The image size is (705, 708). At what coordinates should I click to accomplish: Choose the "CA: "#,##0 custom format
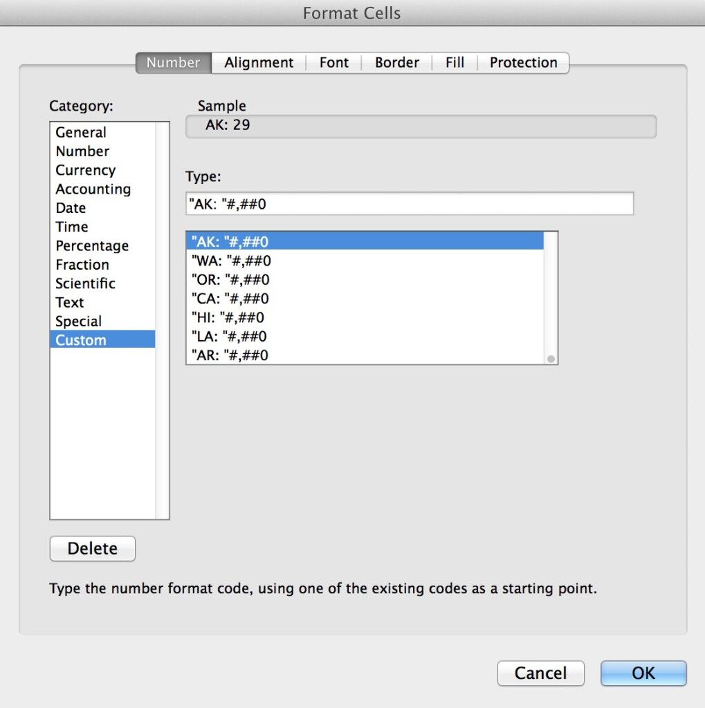229,299
